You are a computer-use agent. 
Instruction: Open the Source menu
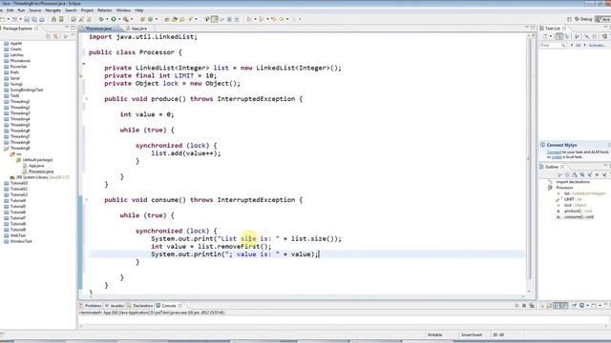(34, 10)
